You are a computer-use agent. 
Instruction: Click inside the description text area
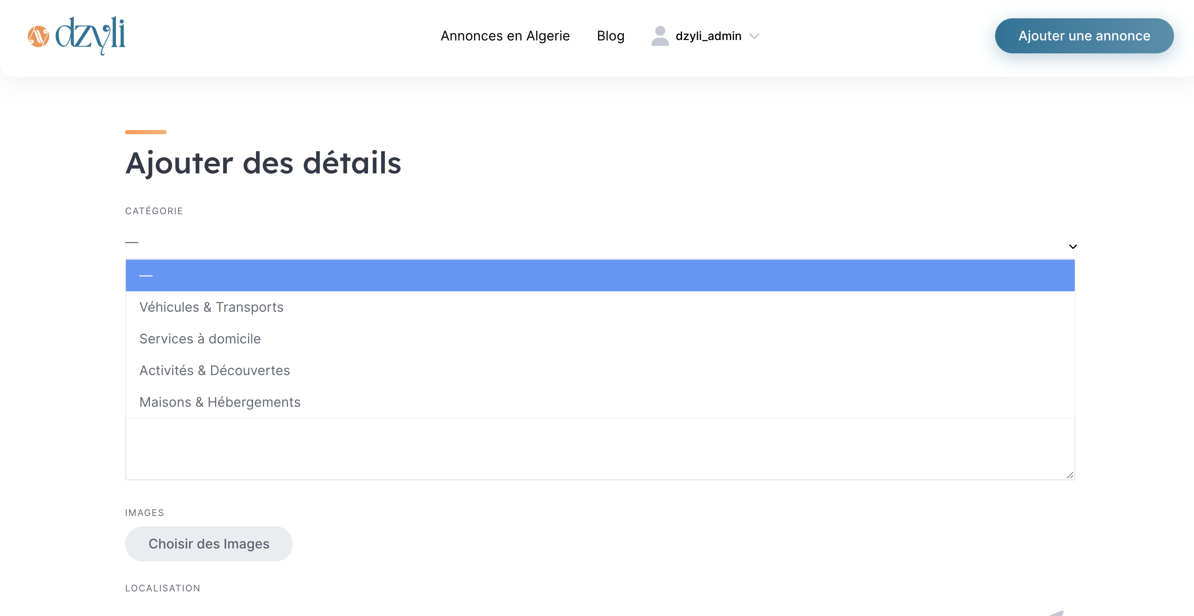click(600, 449)
